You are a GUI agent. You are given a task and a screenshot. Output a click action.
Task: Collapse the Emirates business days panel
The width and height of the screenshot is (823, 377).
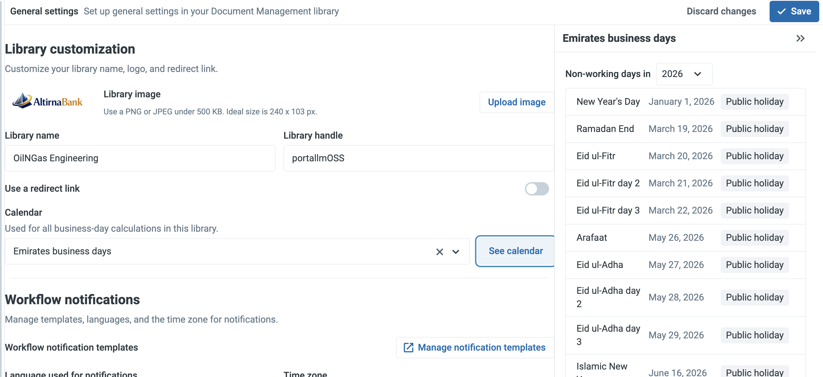tap(800, 39)
